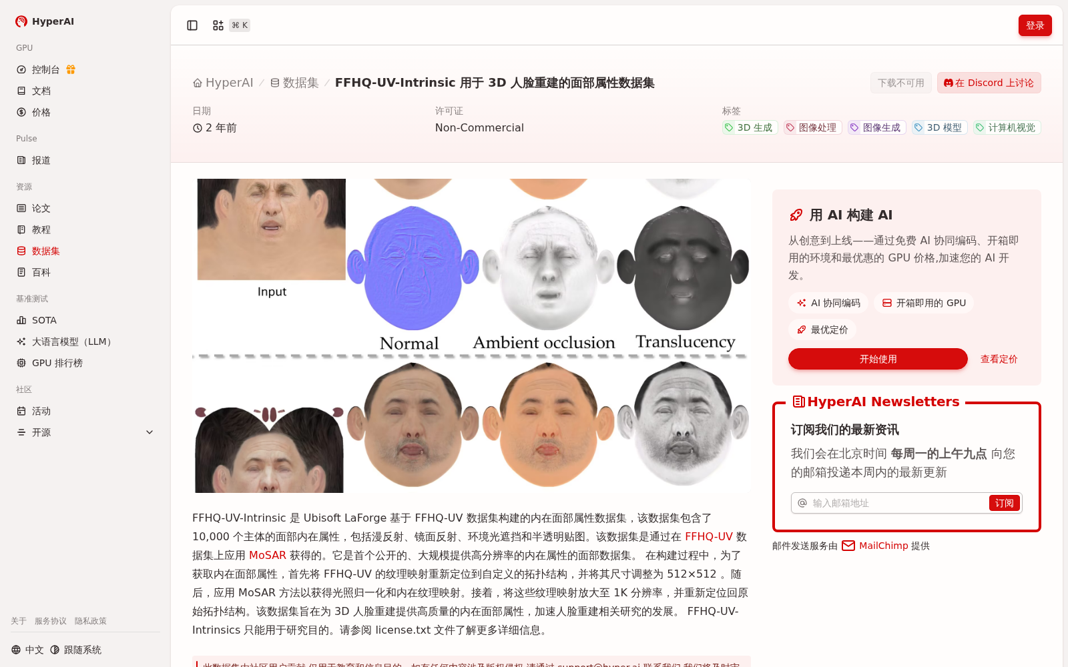Image resolution: width=1068 pixels, height=667 pixels.
Task: Select the 3D 模型 tag
Action: [x=939, y=127]
